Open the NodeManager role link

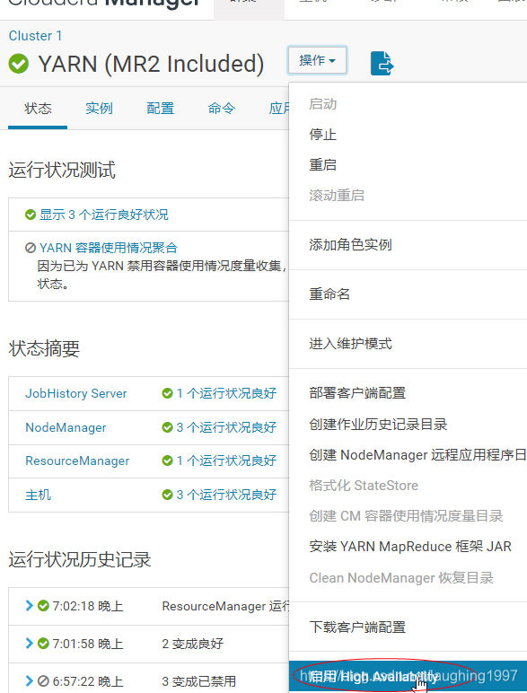coord(66,427)
